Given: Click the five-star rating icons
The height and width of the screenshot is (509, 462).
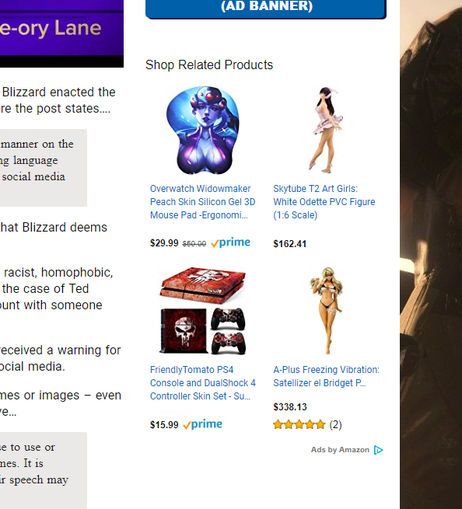Looking at the screenshot, I should pos(299,424).
